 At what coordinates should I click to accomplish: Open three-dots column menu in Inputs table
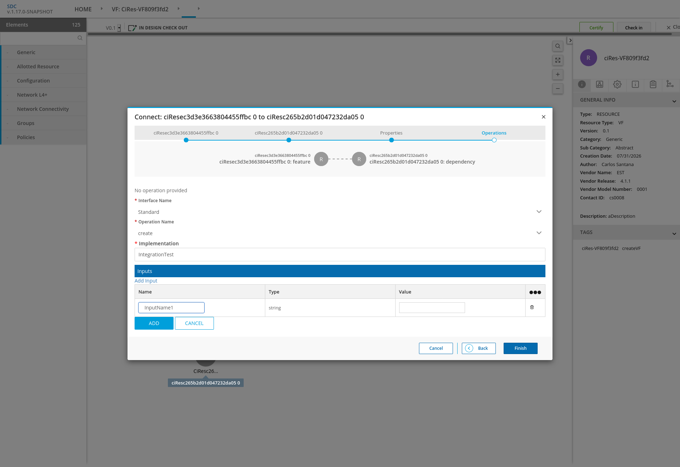535,292
